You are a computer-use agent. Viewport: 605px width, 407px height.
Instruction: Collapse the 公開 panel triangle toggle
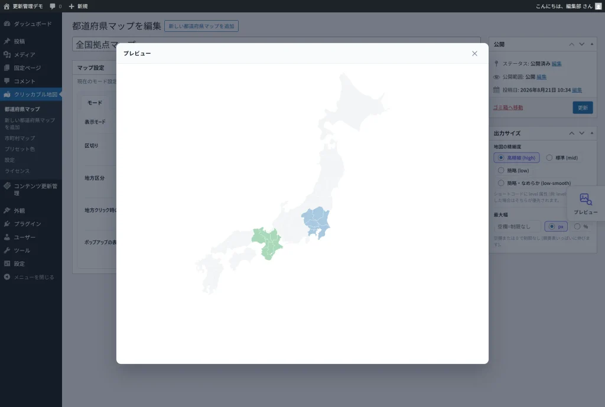[x=592, y=44]
